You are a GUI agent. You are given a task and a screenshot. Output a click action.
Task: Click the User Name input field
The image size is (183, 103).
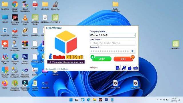click(112, 43)
